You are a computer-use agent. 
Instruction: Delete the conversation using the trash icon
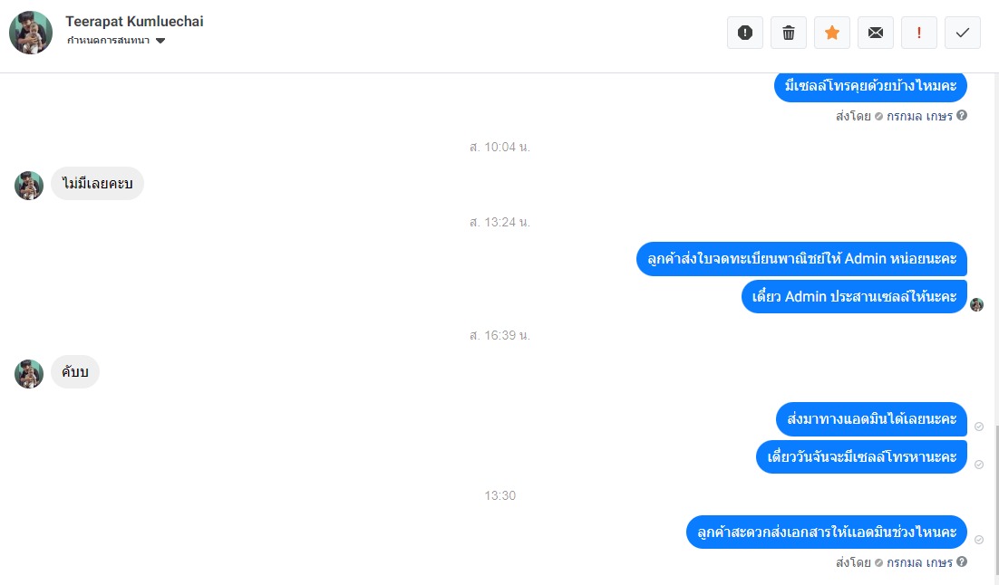[x=788, y=33]
